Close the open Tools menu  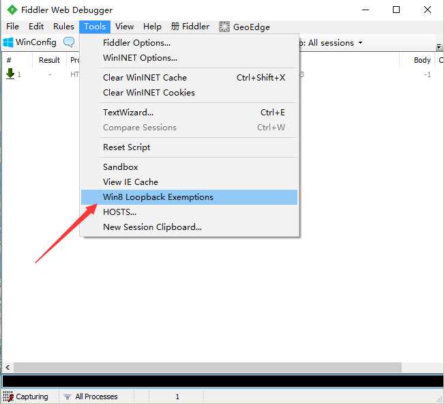tap(95, 27)
